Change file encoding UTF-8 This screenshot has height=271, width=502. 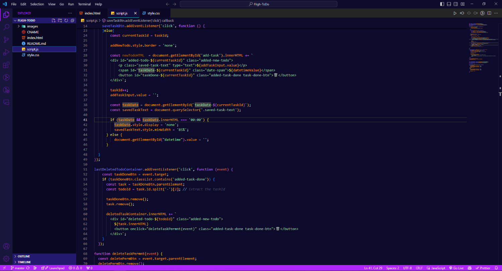click(408, 268)
